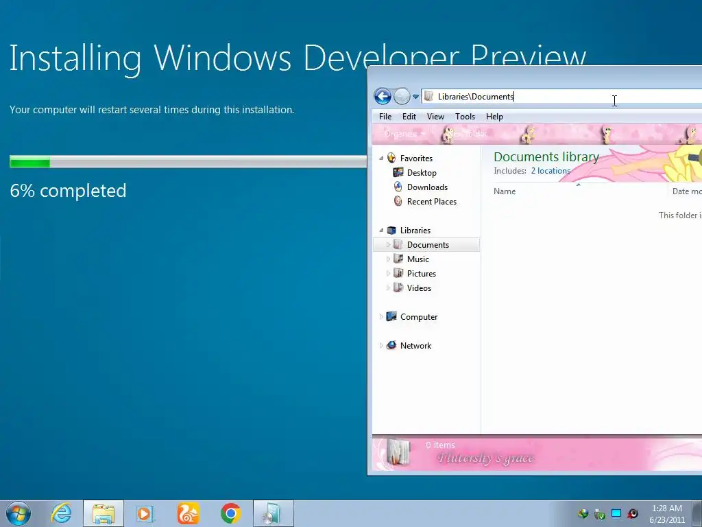The image size is (702, 527).
Task: Open the recent pages dropdown arrow
Action: click(x=415, y=96)
